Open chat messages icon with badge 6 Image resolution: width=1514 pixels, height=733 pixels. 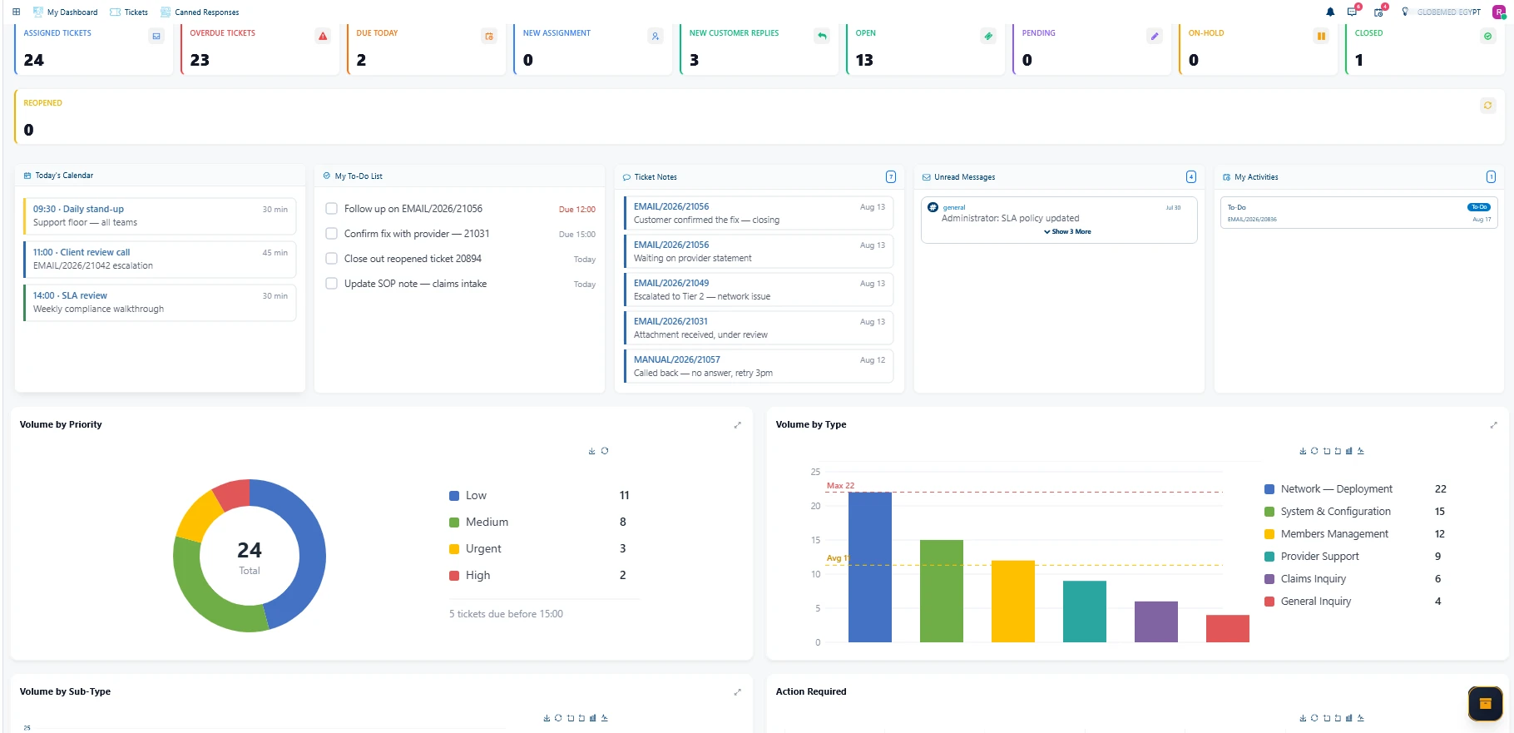1353,12
